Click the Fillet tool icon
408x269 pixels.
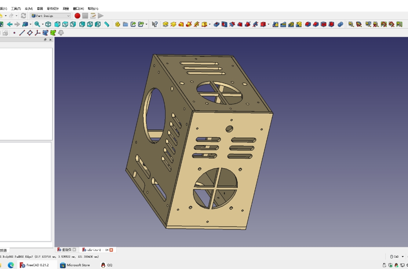coord(308,24)
